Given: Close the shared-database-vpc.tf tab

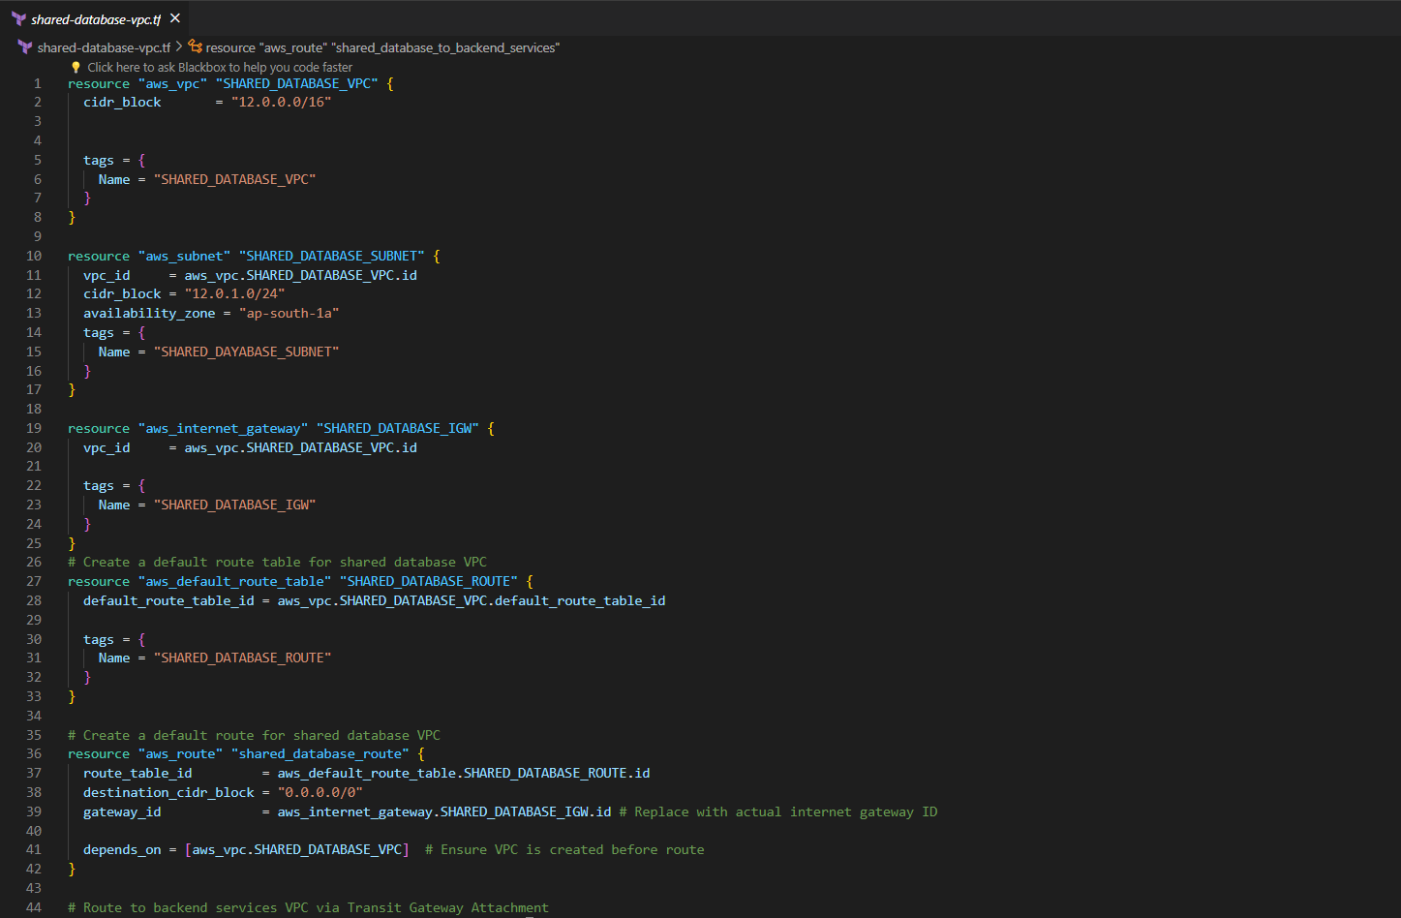Looking at the screenshot, I should [175, 18].
